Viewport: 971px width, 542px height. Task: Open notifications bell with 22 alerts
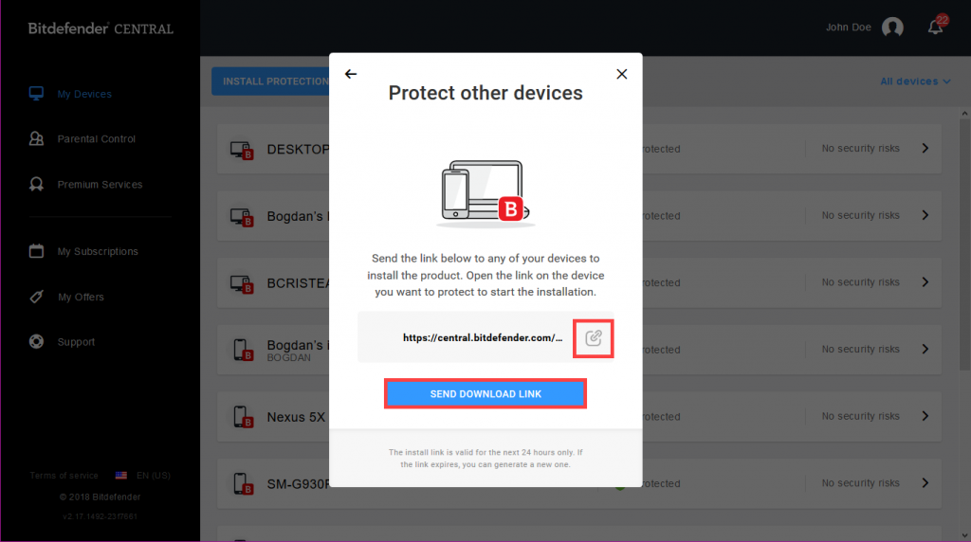[936, 27]
